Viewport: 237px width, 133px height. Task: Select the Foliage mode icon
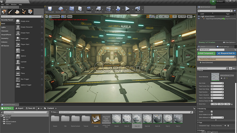24,12
